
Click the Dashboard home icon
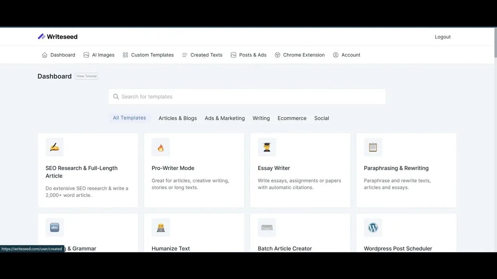(x=45, y=55)
